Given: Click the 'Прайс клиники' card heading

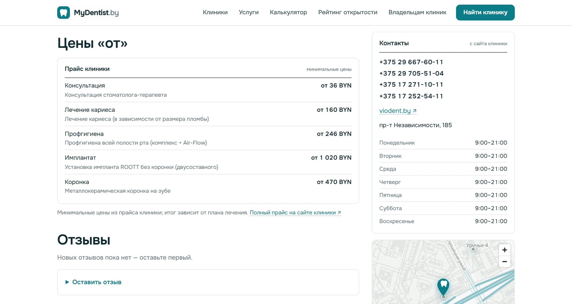Looking at the screenshot, I should click(87, 69).
